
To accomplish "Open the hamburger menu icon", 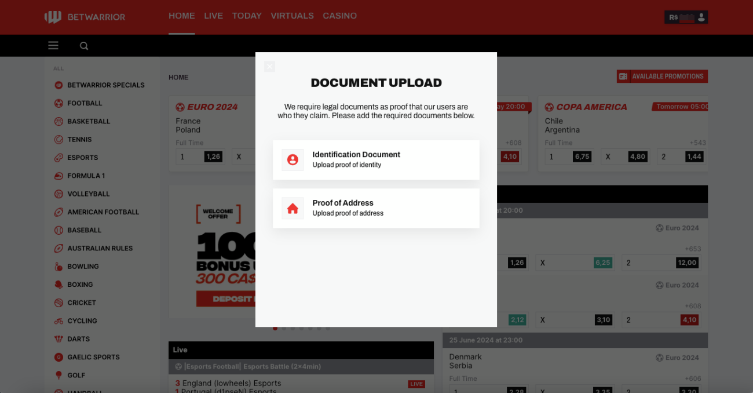I will (53, 46).
